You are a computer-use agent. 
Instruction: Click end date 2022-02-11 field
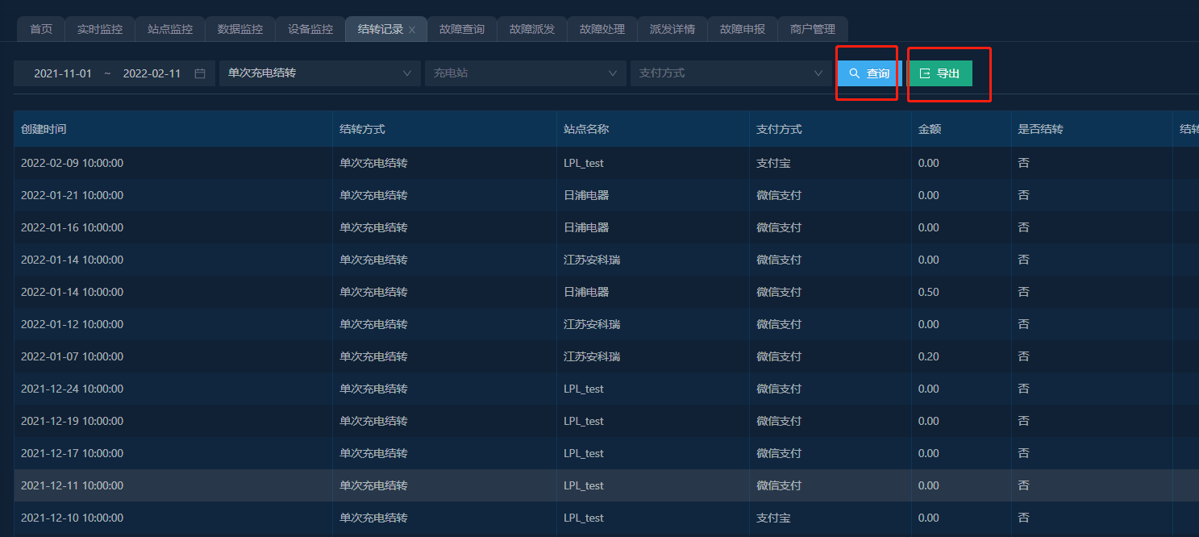(152, 73)
